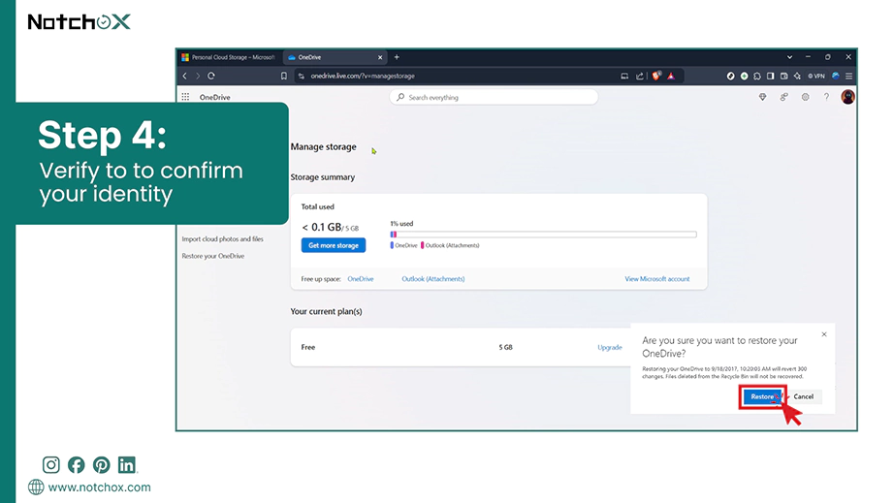Click the 5 GB plan size text
Viewport: 894px width, 503px height.
pos(506,347)
